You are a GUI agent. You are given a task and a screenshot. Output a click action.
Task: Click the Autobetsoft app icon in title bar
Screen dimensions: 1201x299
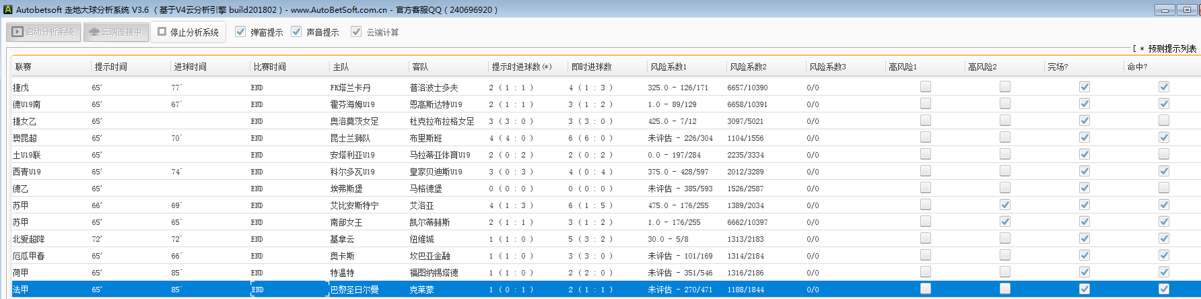tap(7, 9)
